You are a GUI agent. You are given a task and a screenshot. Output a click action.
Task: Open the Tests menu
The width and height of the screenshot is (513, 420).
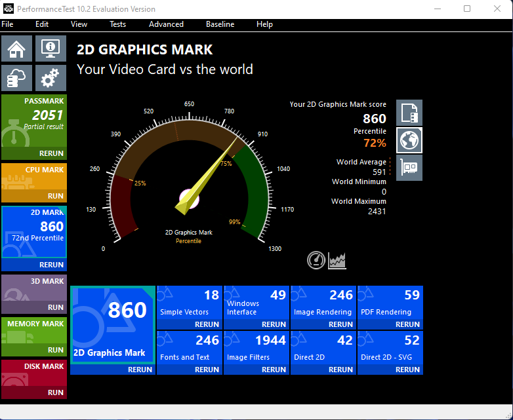point(118,24)
